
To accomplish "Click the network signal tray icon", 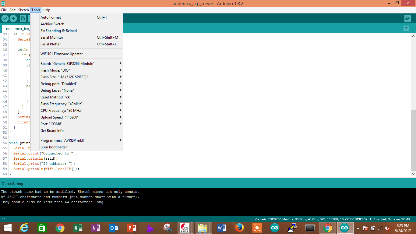I will 380,228.
